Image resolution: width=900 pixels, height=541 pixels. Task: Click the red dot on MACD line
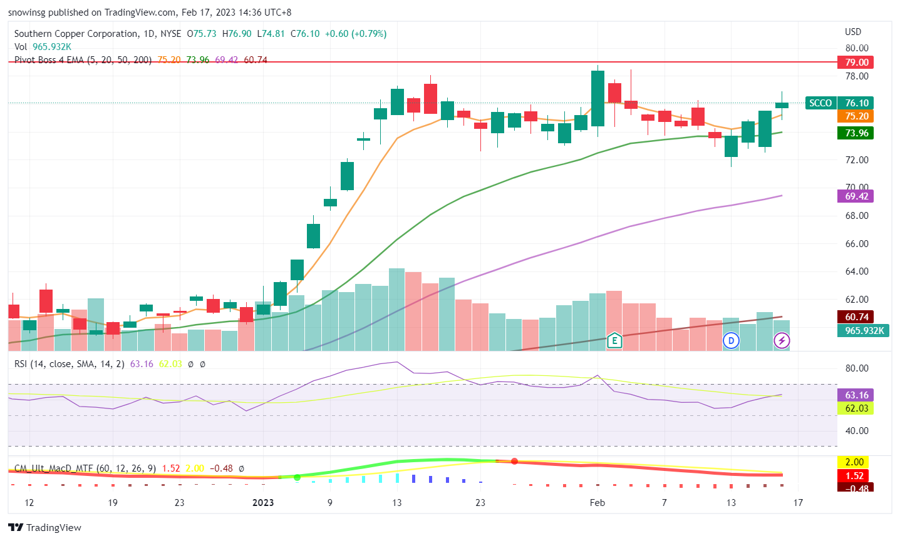coord(514,462)
